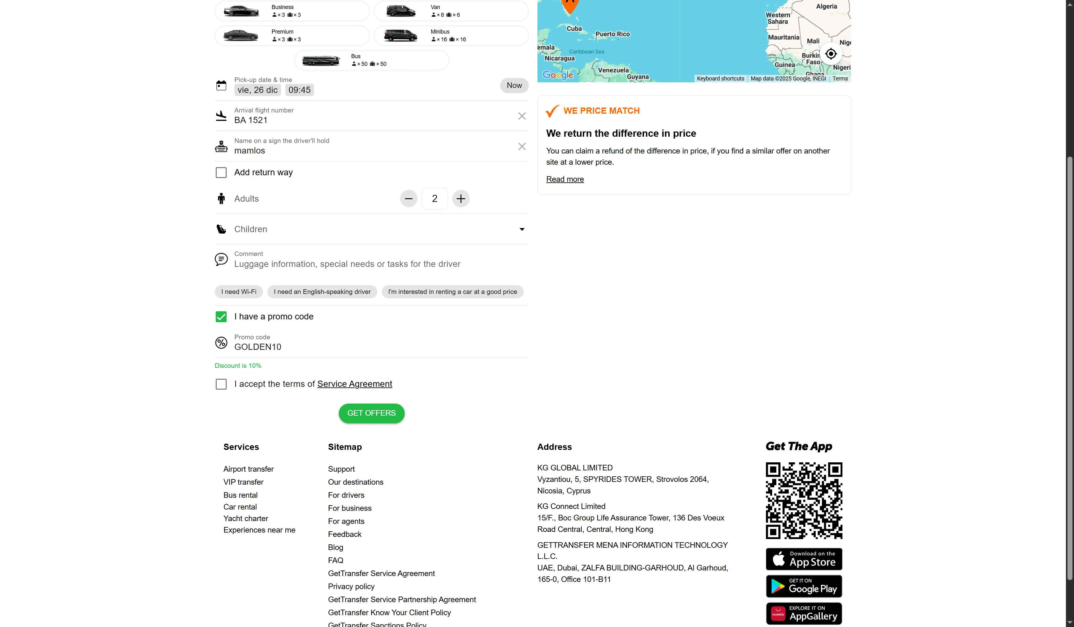1074x627 pixels.
Task: Click the Huawei AppGallery badge
Action: click(803, 613)
